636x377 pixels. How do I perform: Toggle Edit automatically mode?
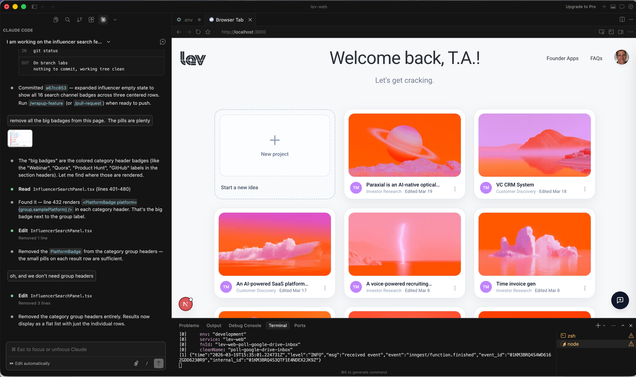coord(30,363)
